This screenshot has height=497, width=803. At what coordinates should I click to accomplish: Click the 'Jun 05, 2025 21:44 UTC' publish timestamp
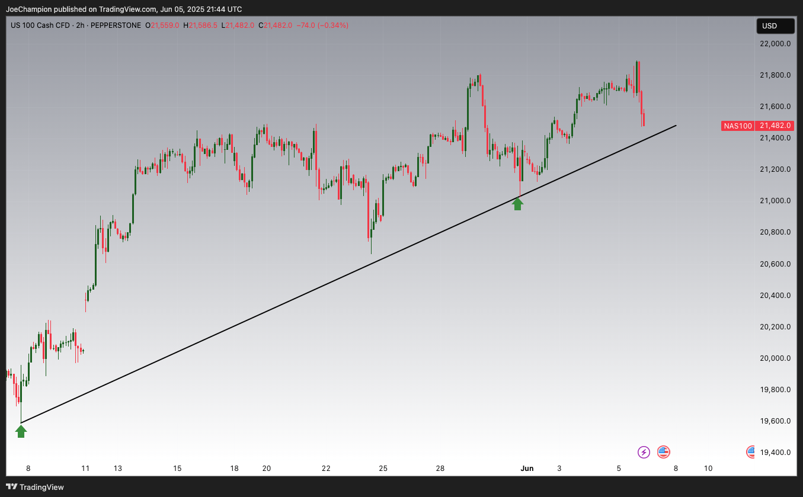(201, 9)
